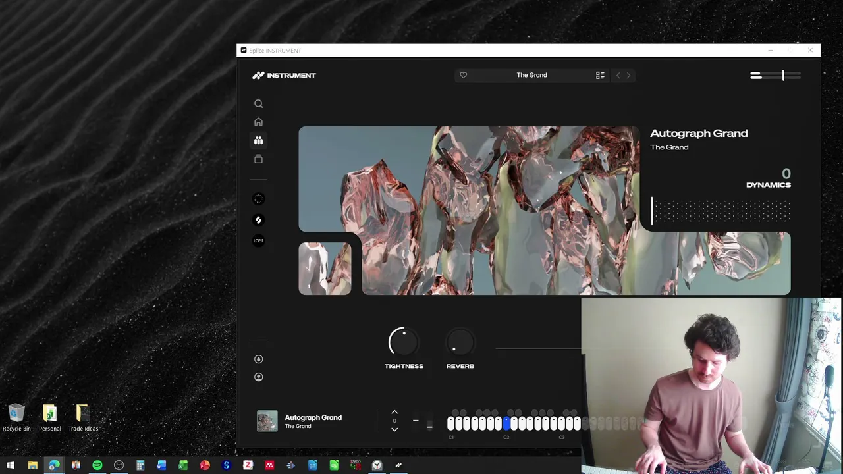843x474 pixels.
Task: Select the Splice brand icon in sidebar
Action: point(258,220)
